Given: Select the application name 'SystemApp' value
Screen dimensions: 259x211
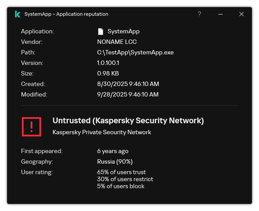Looking at the screenshot, I should point(123,32).
